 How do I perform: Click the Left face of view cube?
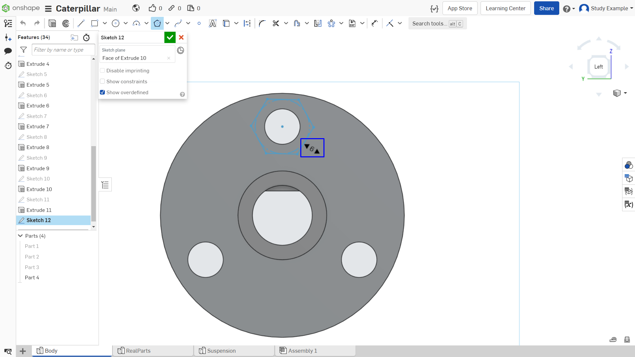tap(598, 67)
